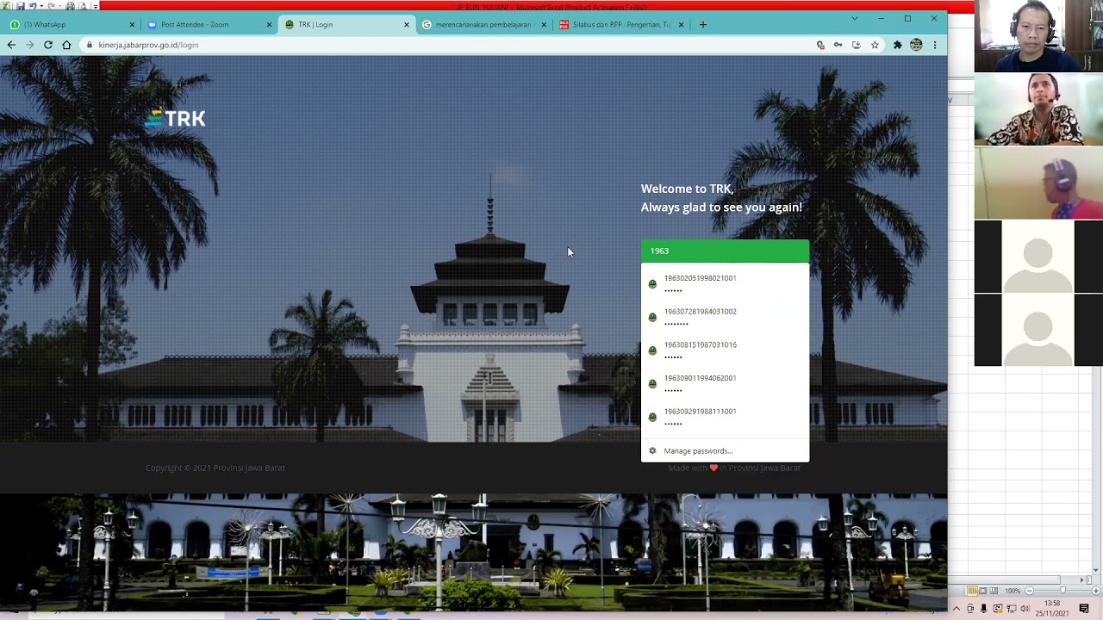Click the Chrome profile avatar
The image size is (1103, 620).
click(x=916, y=45)
